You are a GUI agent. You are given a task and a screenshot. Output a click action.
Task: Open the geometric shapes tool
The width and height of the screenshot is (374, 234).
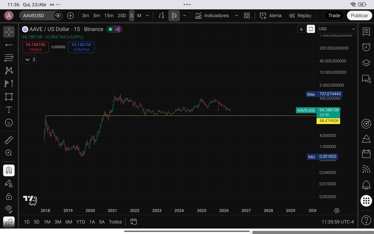[x=9, y=97]
